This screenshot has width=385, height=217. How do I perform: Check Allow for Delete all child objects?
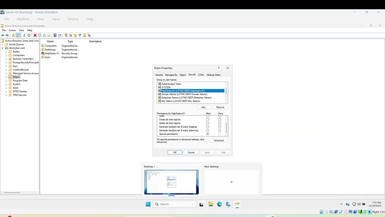coord(208,123)
